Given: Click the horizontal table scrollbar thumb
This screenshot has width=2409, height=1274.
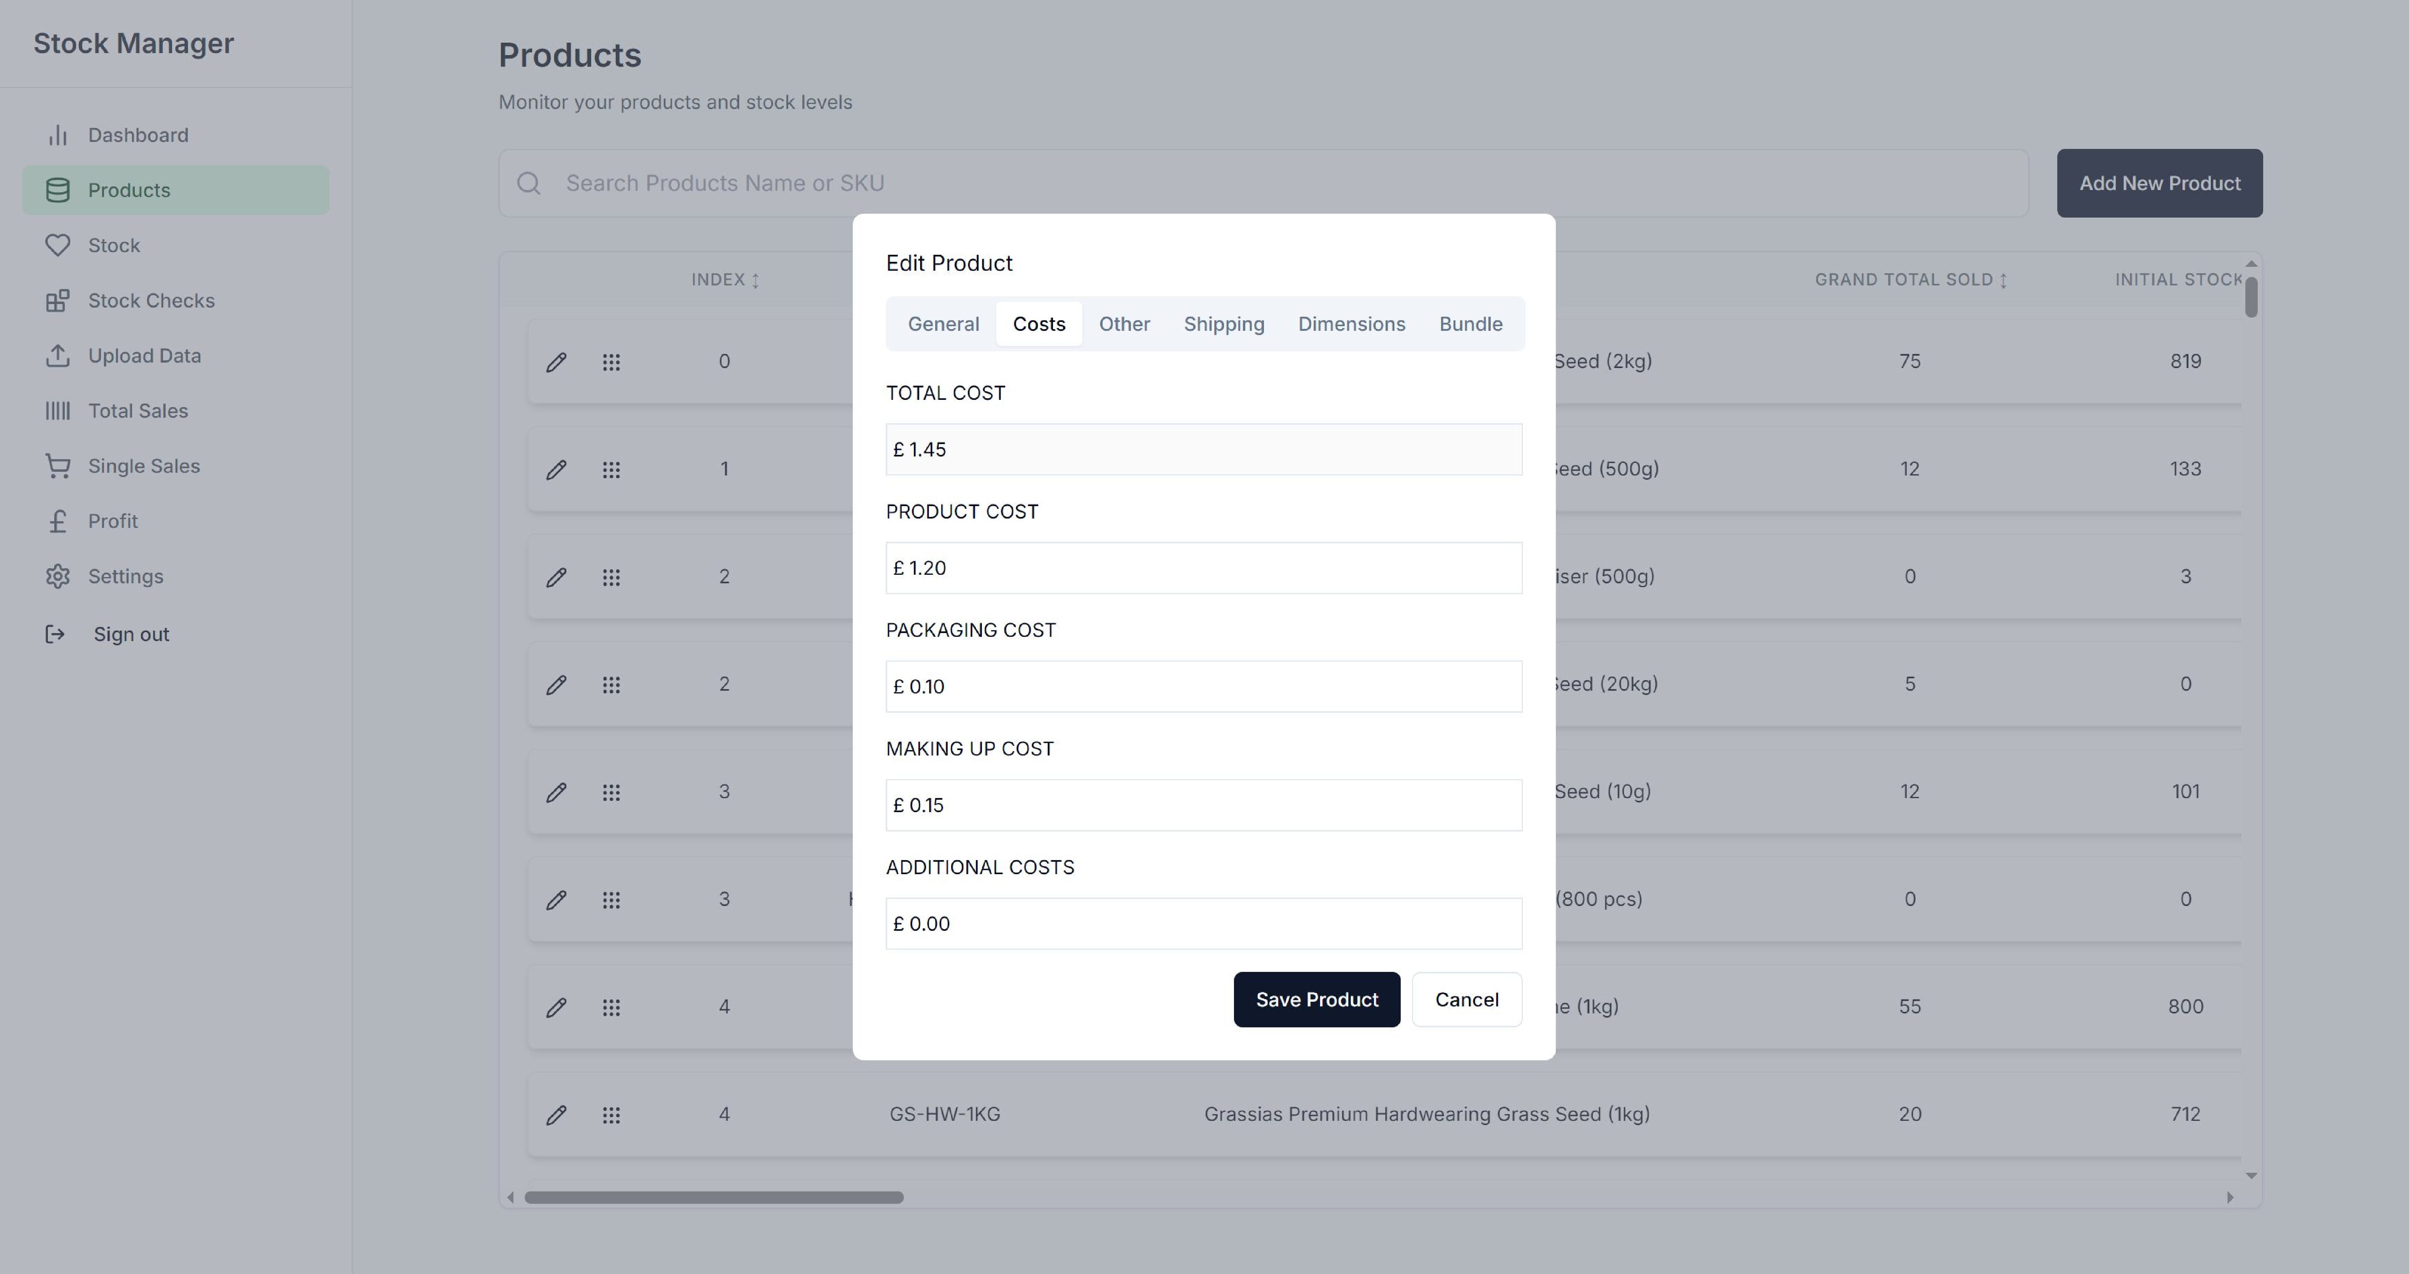Looking at the screenshot, I should pyautogui.click(x=714, y=1197).
